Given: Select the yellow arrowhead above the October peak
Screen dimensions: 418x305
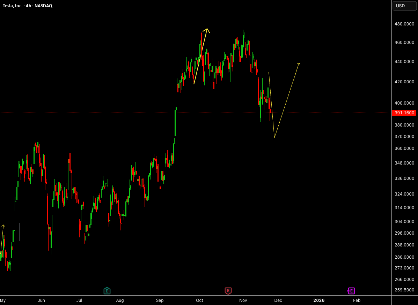Looking at the screenshot, I should pos(207,30).
